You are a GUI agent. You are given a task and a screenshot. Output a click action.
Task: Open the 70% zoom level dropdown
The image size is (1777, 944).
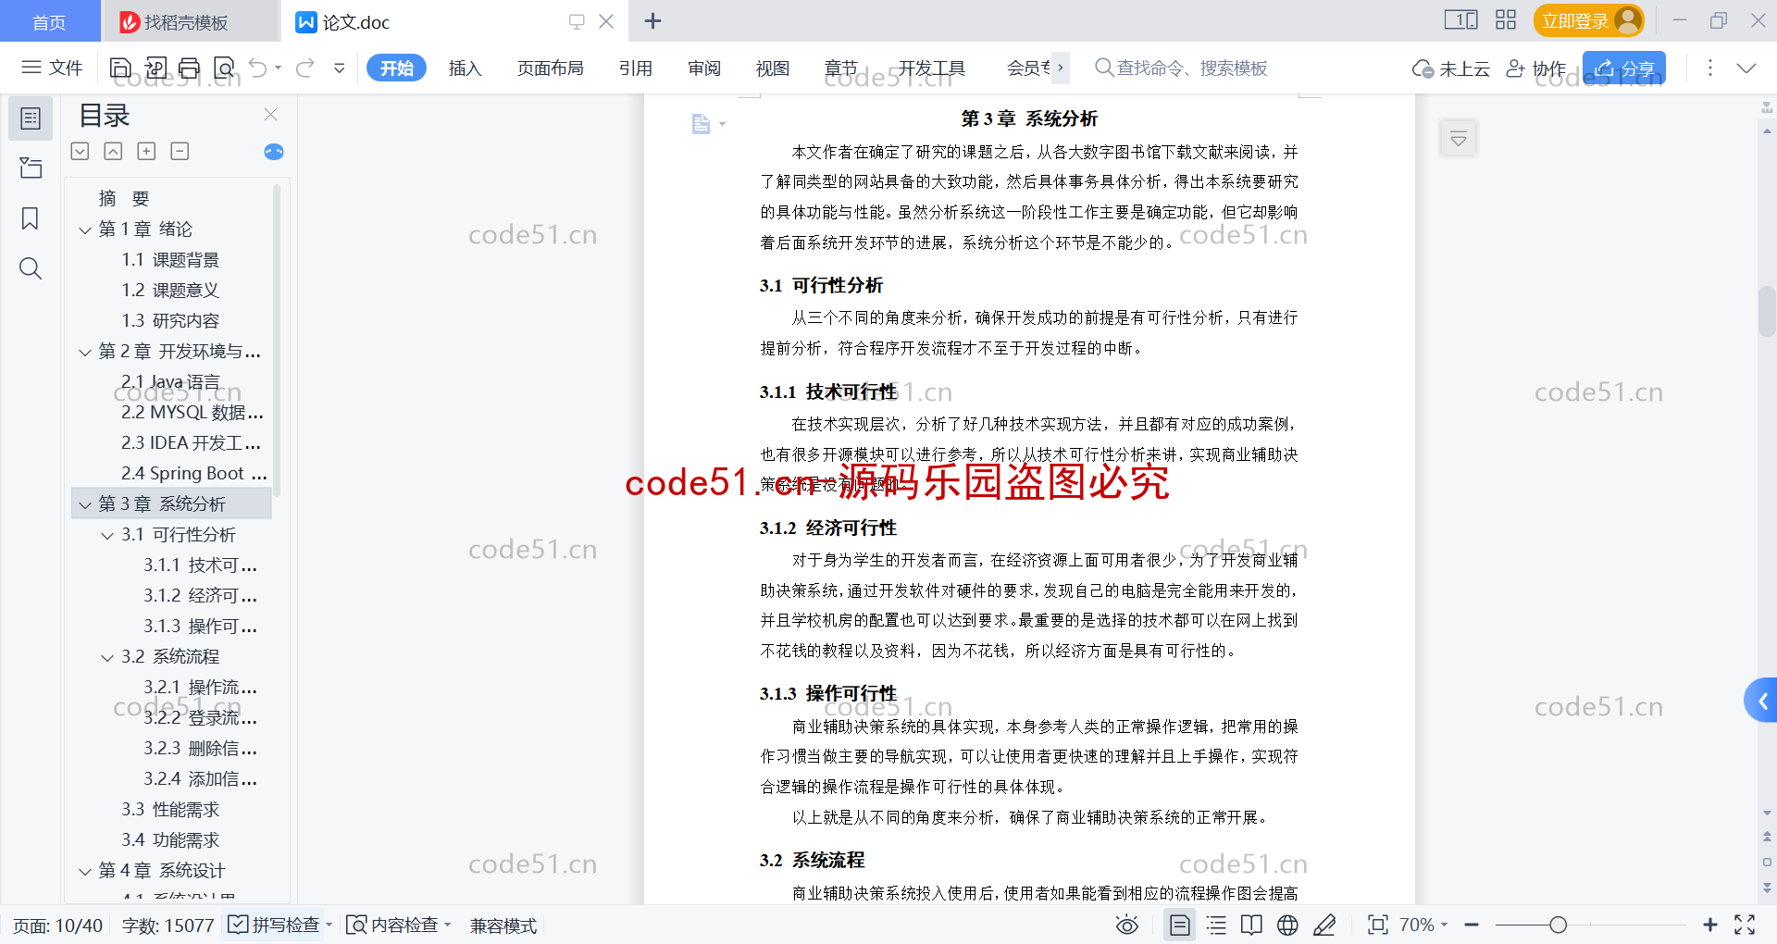(x=1423, y=925)
